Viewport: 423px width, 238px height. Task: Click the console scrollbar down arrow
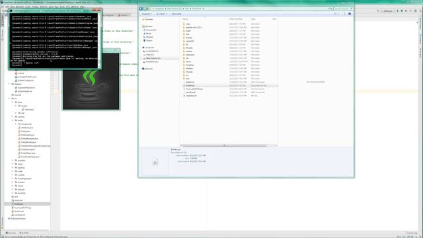tap(99, 66)
